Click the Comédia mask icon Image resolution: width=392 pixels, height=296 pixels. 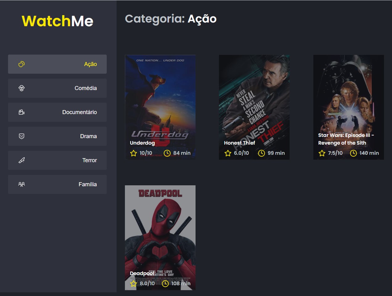pyautogui.click(x=22, y=88)
